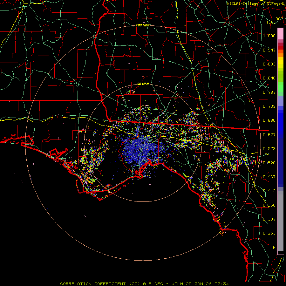This screenshot has width=286, height=286.
Task: Click the [CC] unit label
Action: 271,22
